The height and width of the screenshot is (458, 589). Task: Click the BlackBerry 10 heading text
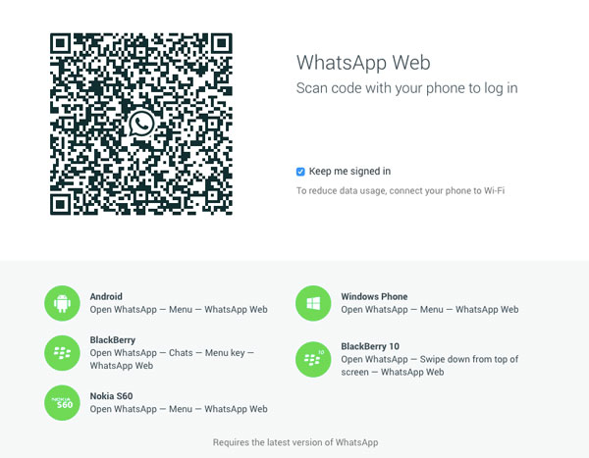point(370,346)
